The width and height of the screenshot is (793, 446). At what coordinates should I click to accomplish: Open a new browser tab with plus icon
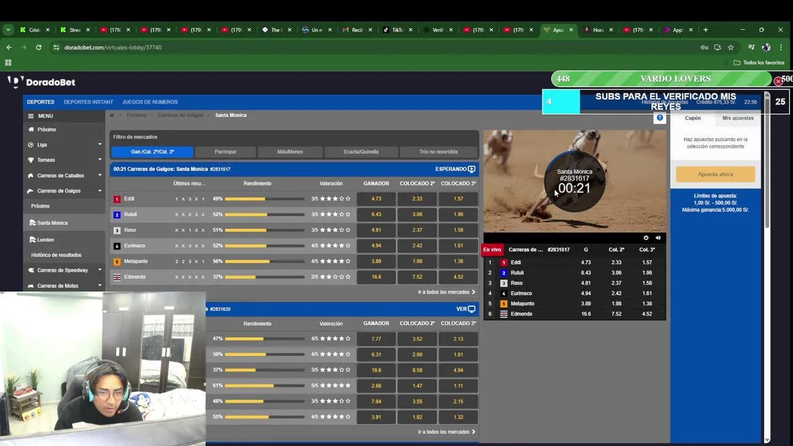pos(705,30)
